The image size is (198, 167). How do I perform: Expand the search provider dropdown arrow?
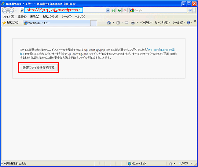pyautogui.click(x=194, y=10)
